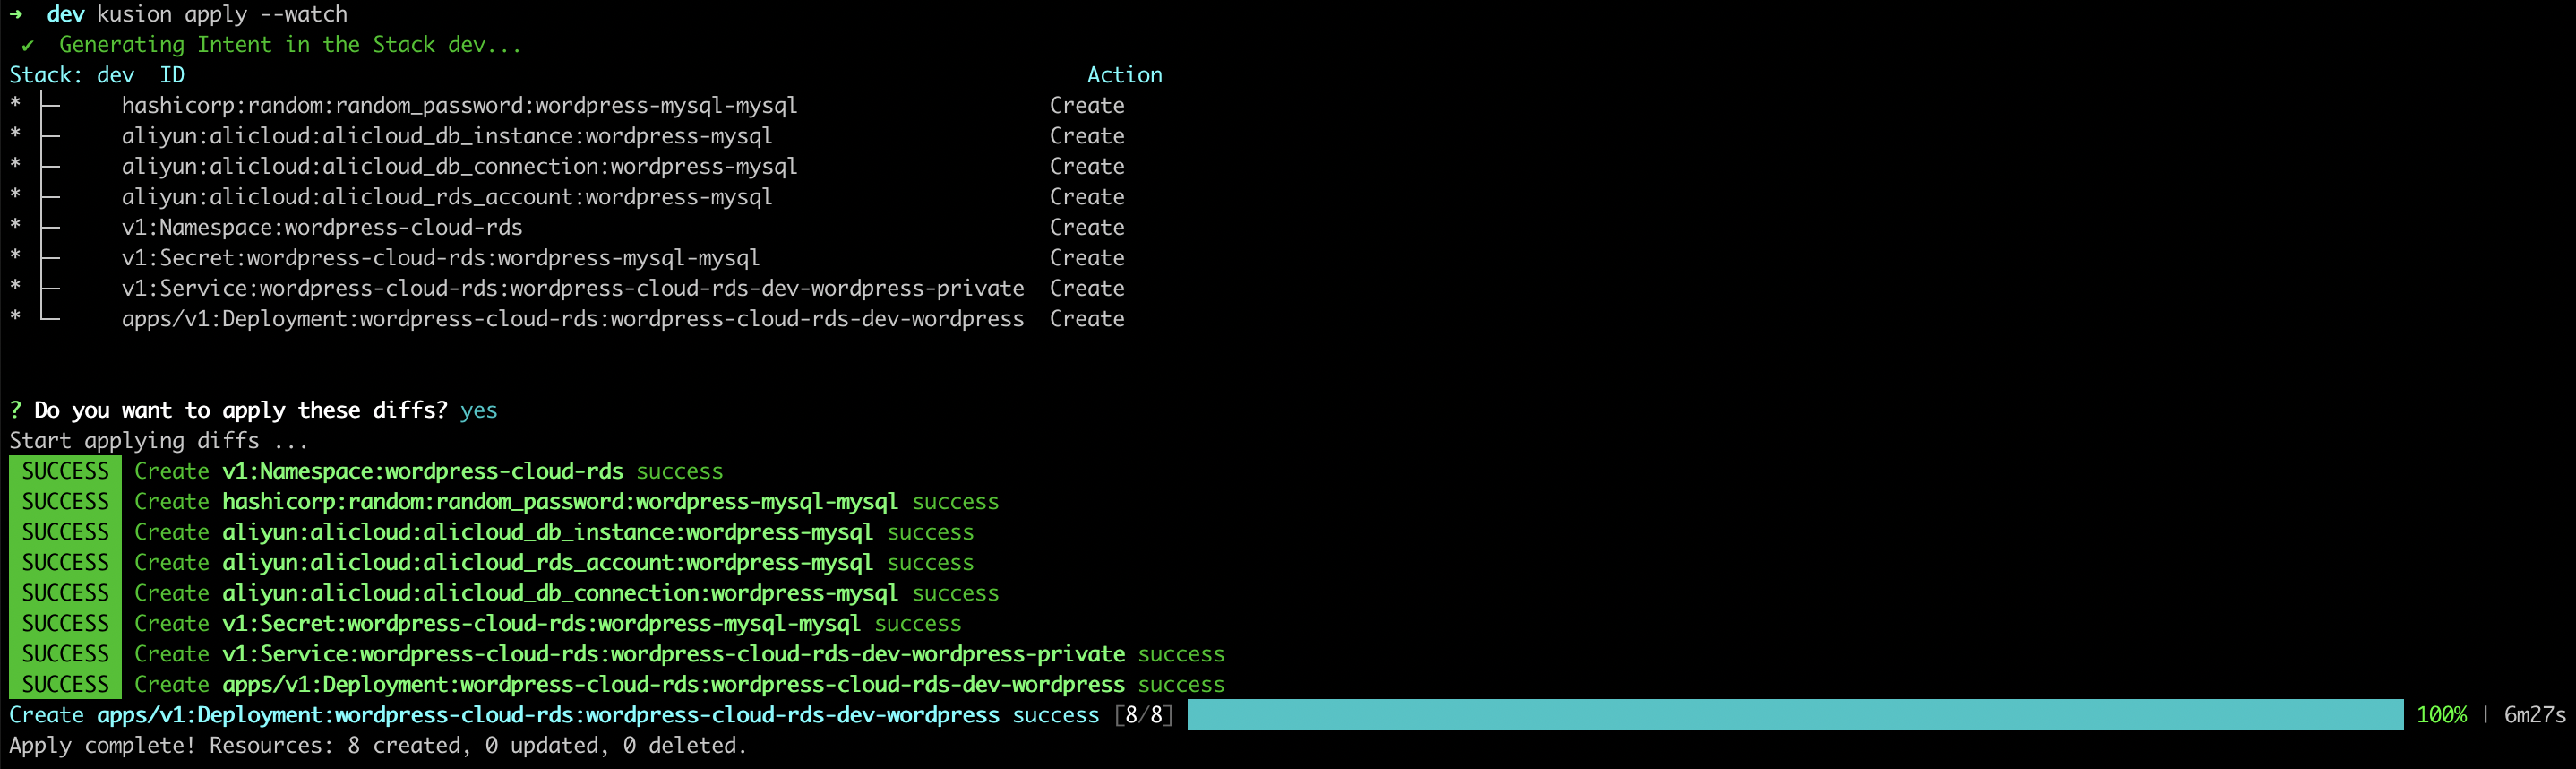This screenshot has width=2576, height=769.
Task: Click the last tree branch glyph beside Deployment
Action: tap(49, 316)
